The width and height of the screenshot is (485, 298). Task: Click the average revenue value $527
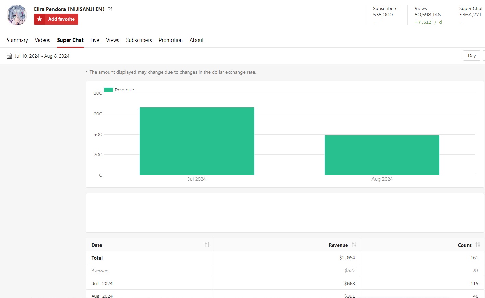[350, 271]
